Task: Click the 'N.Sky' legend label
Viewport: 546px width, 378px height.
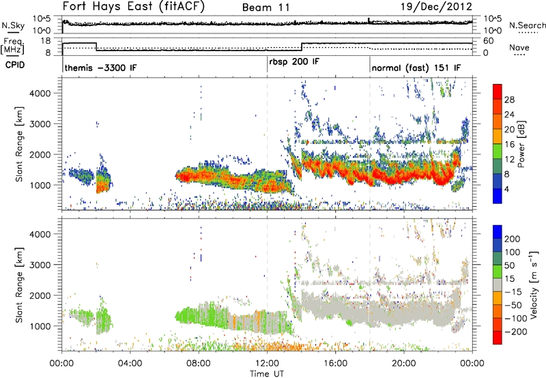Action: click(13, 25)
